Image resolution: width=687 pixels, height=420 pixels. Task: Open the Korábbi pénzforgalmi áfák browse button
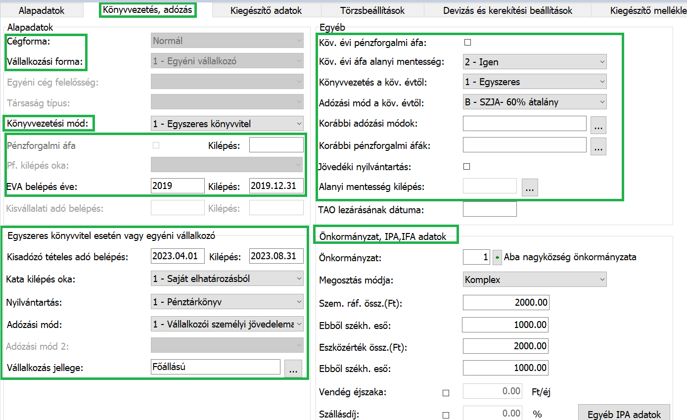(x=598, y=146)
